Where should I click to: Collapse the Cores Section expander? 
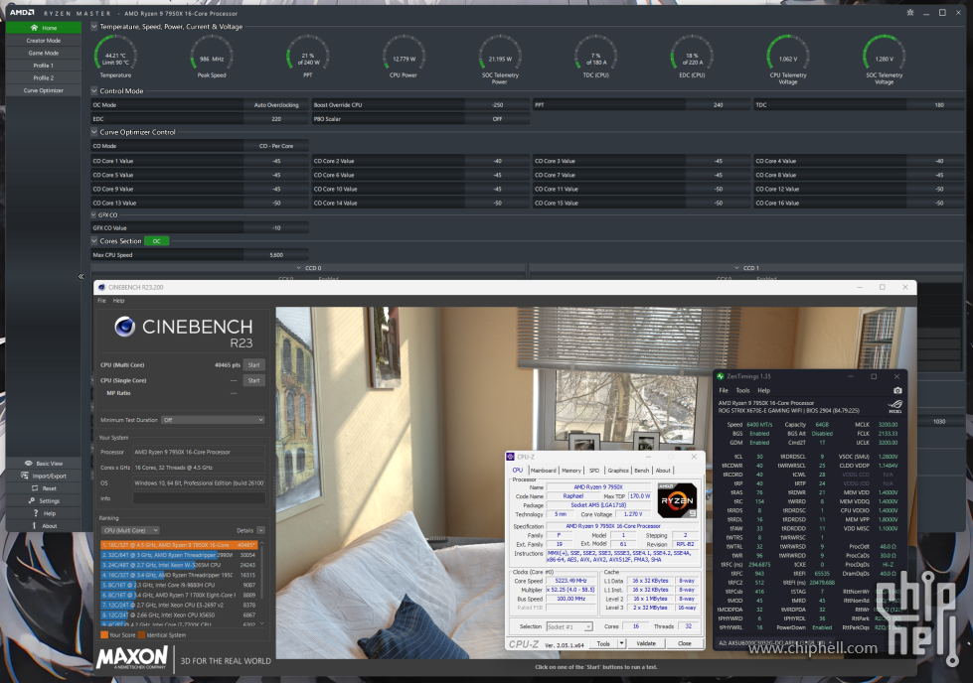[x=94, y=241]
